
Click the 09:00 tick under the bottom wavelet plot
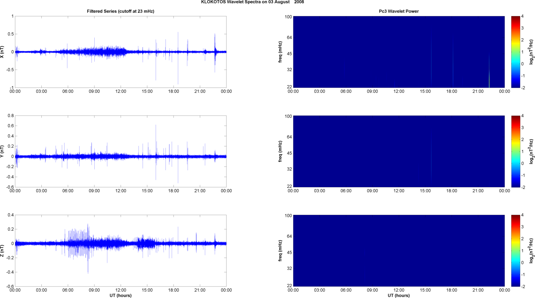pos(372,290)
